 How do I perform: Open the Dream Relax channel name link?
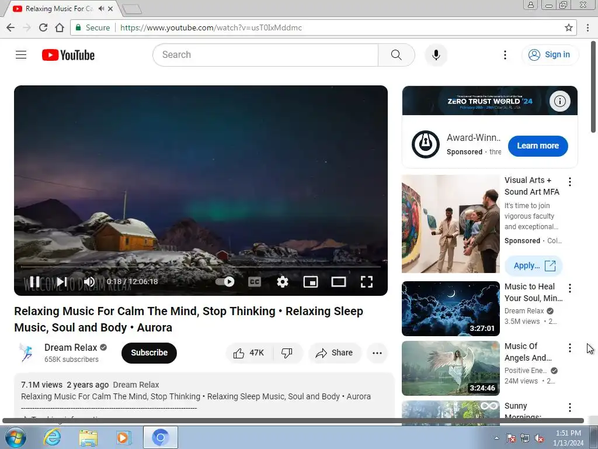[x=71, y=347]
